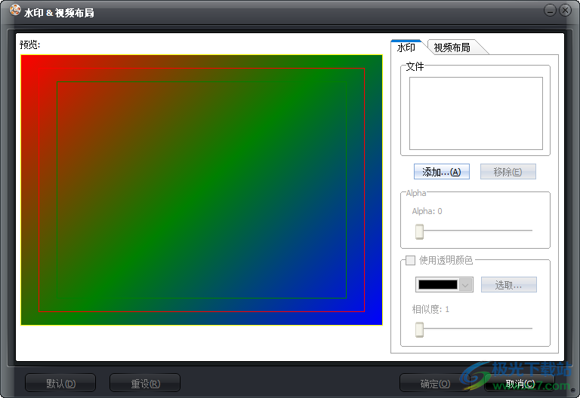Screen dimensions: 580x398
Task: Open the 视频布局 tab
Action: (452, 47)
